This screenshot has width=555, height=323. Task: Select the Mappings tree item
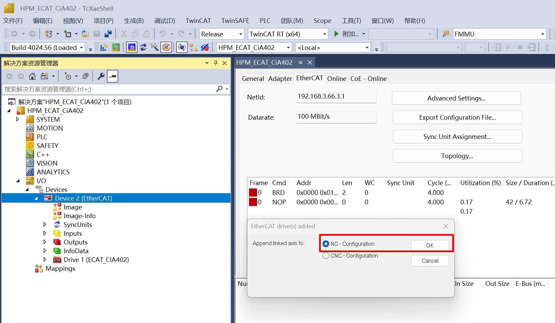click(x=60, y=268)
